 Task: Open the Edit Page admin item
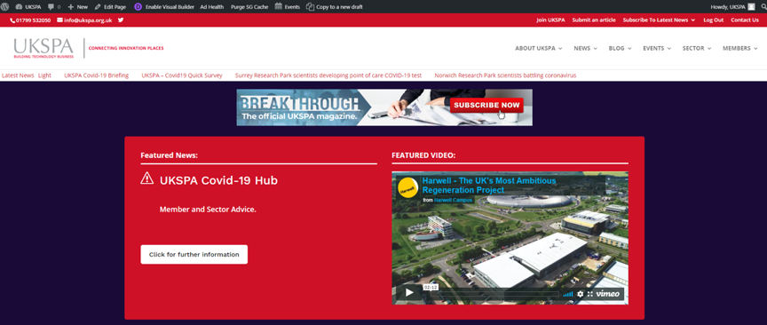pos(111,7)
